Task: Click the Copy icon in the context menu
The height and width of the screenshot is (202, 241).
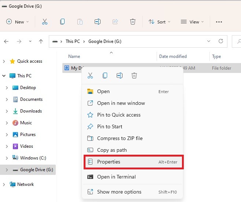Action: pyautogui.click(x=105, y=76)
